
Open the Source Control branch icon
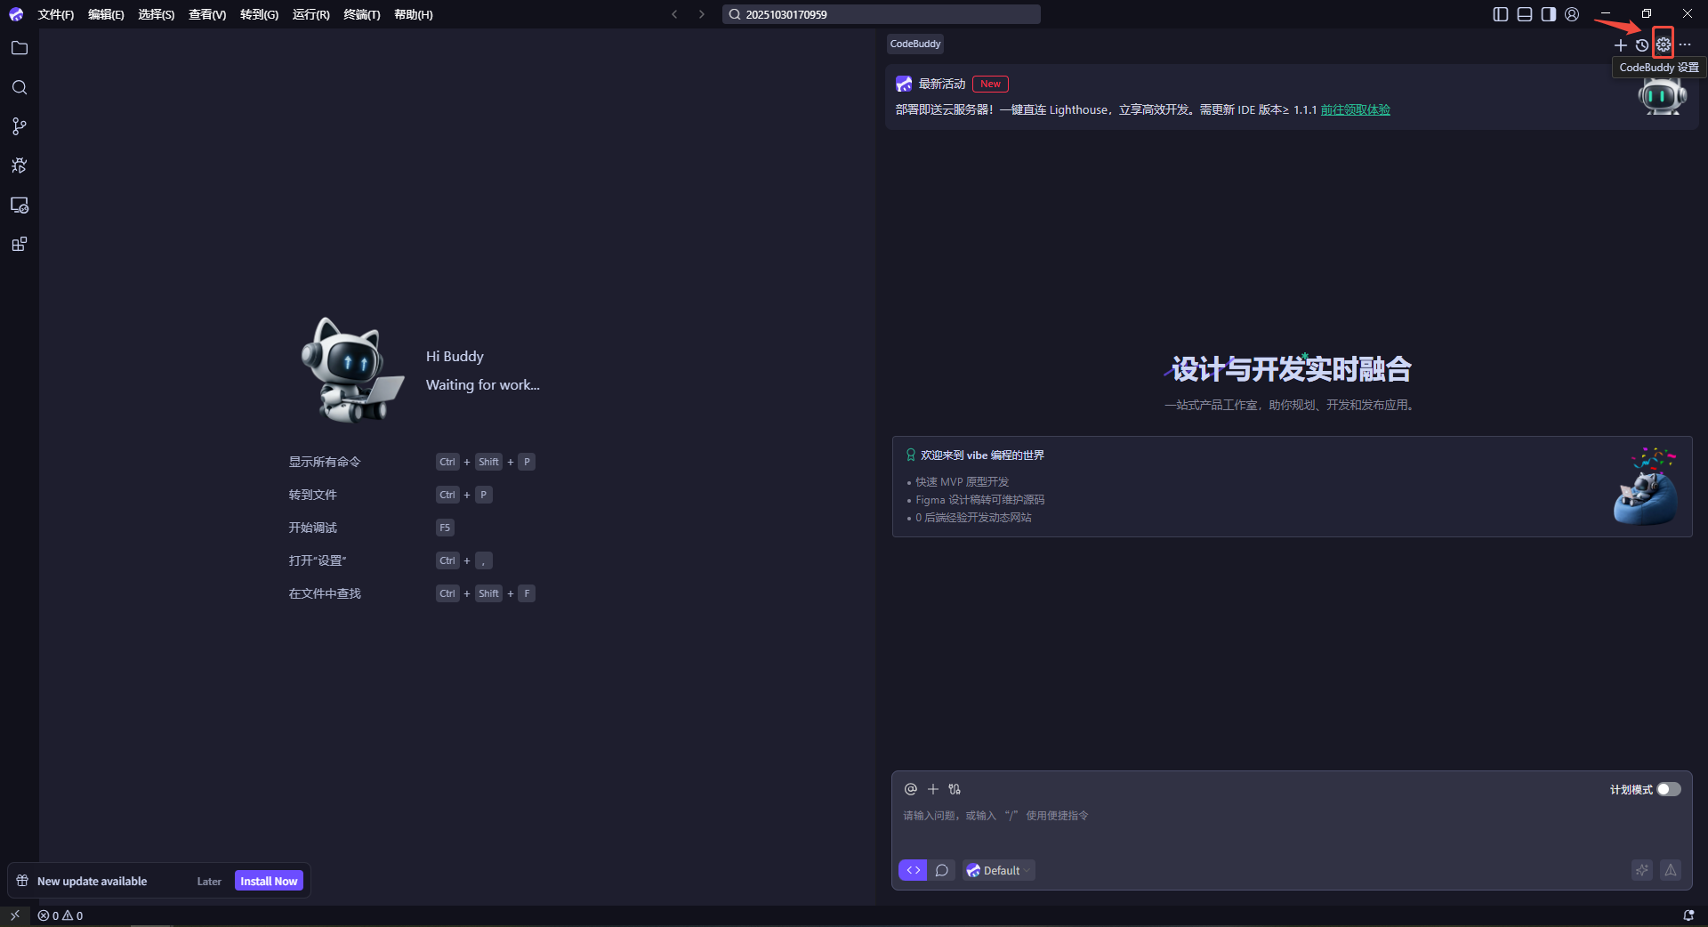(x=20, y=126)
